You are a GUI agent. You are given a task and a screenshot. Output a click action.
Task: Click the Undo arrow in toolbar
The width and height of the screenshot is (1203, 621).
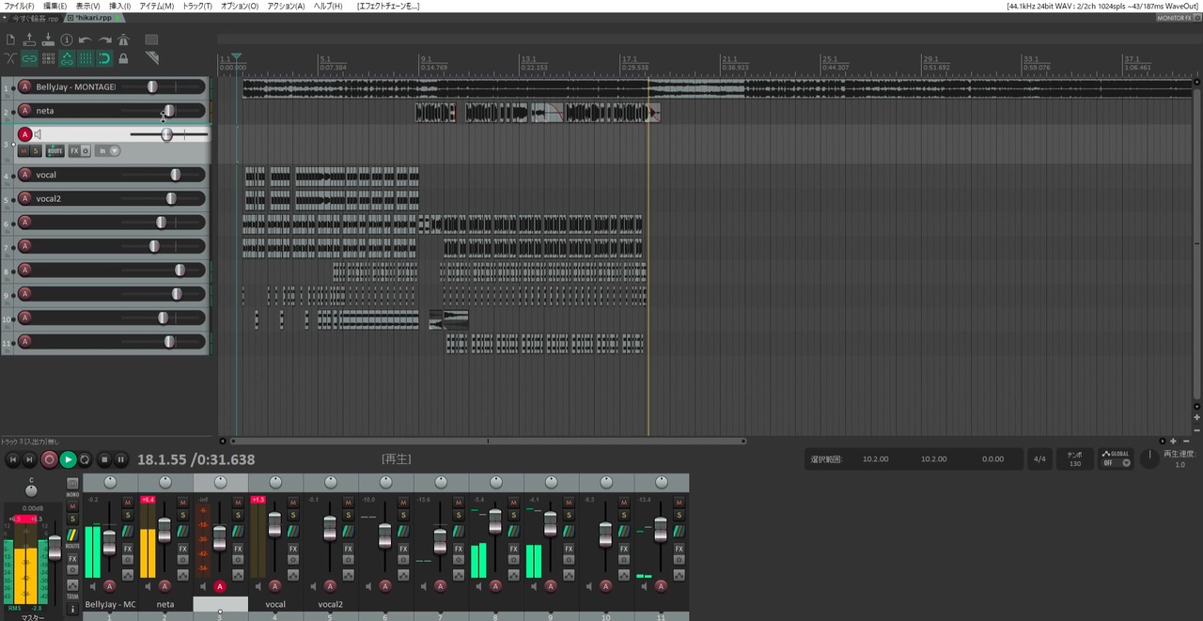tap(86, 39)
